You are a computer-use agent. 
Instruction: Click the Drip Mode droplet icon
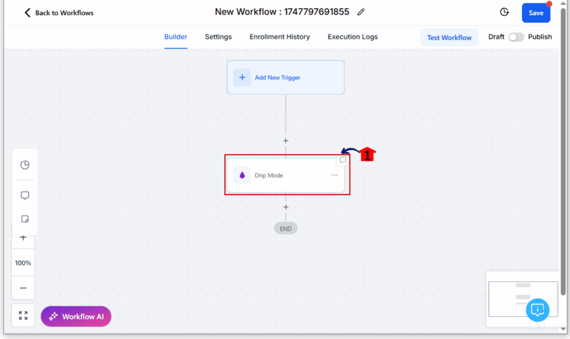pos(242,175)
